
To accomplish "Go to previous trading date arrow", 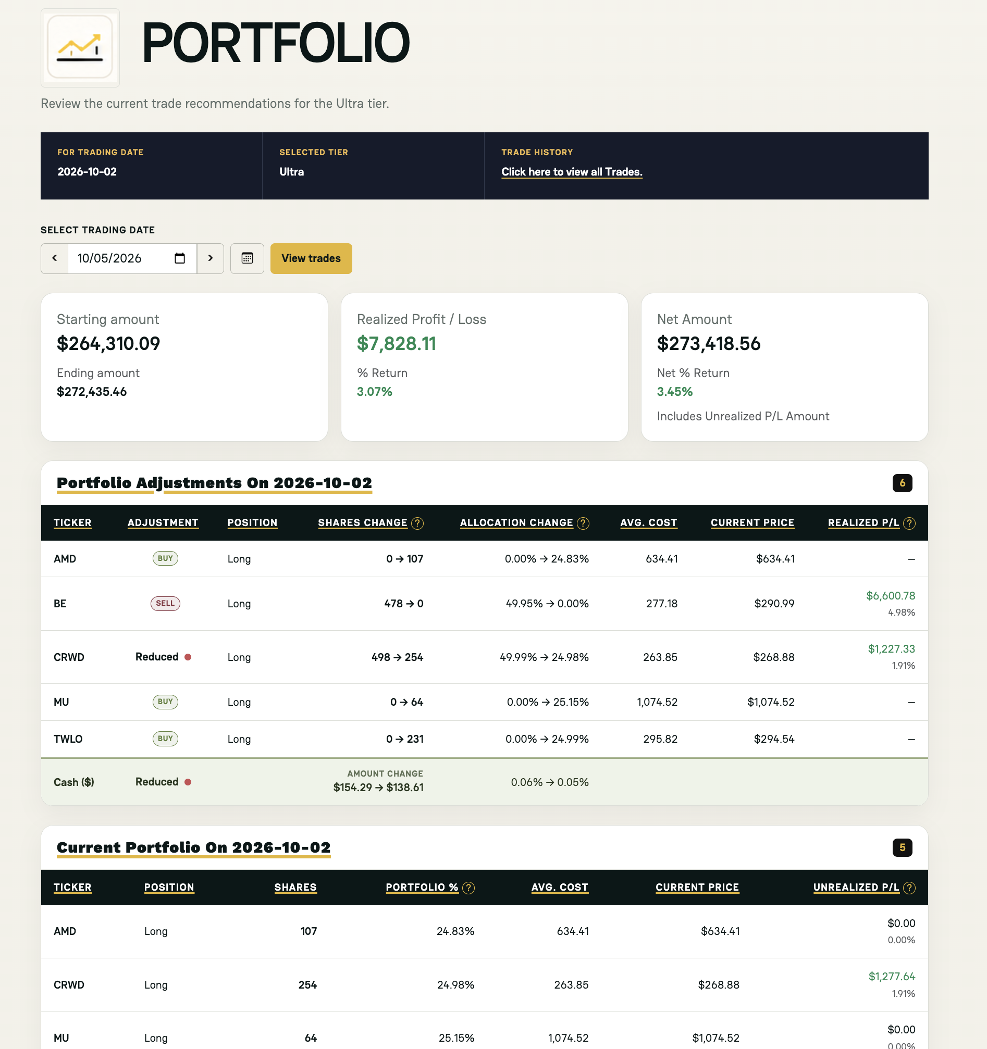I will 54,258.
